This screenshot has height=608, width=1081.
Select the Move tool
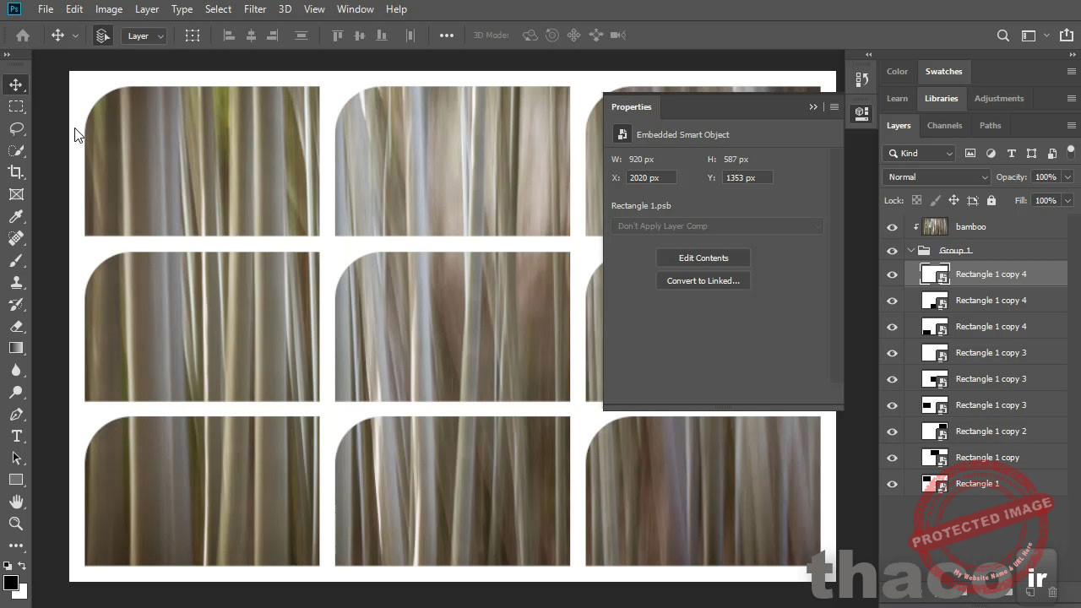(15, 84)
